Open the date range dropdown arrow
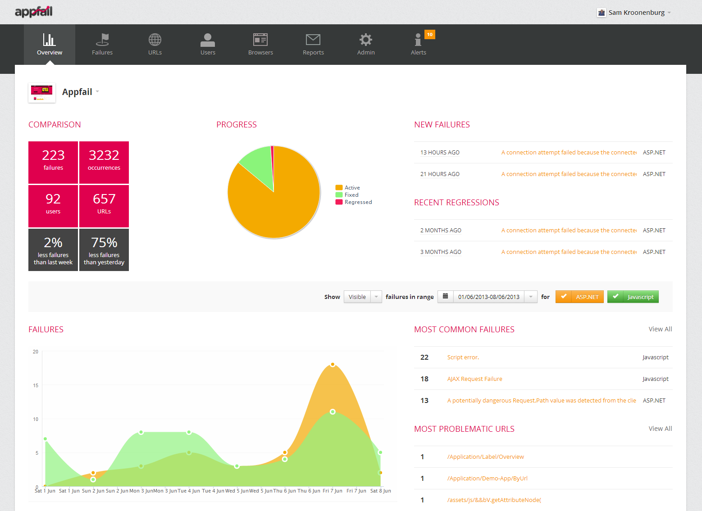Screen dimensions: 702x511 [x=531, y=297]
